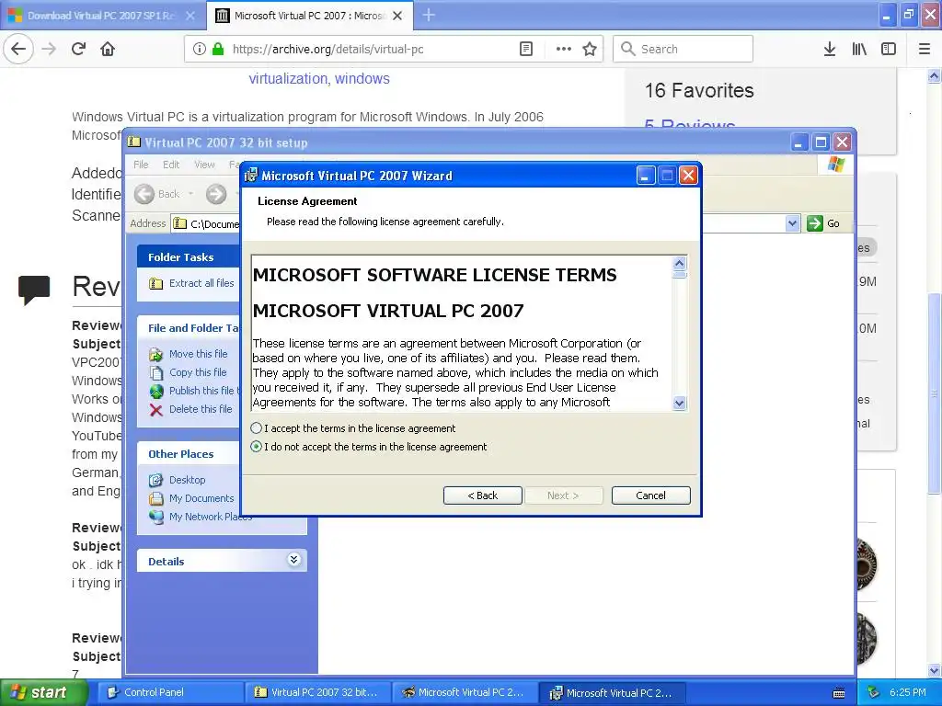The height and width of the screenshot is (706, 942).
Task: Switch to Control Panel taskbar item
Action: pos(170,692)
